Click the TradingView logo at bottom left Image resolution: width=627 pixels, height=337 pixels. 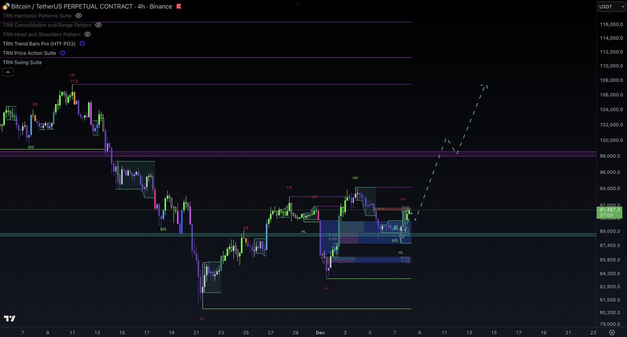[x=9, y=319]
